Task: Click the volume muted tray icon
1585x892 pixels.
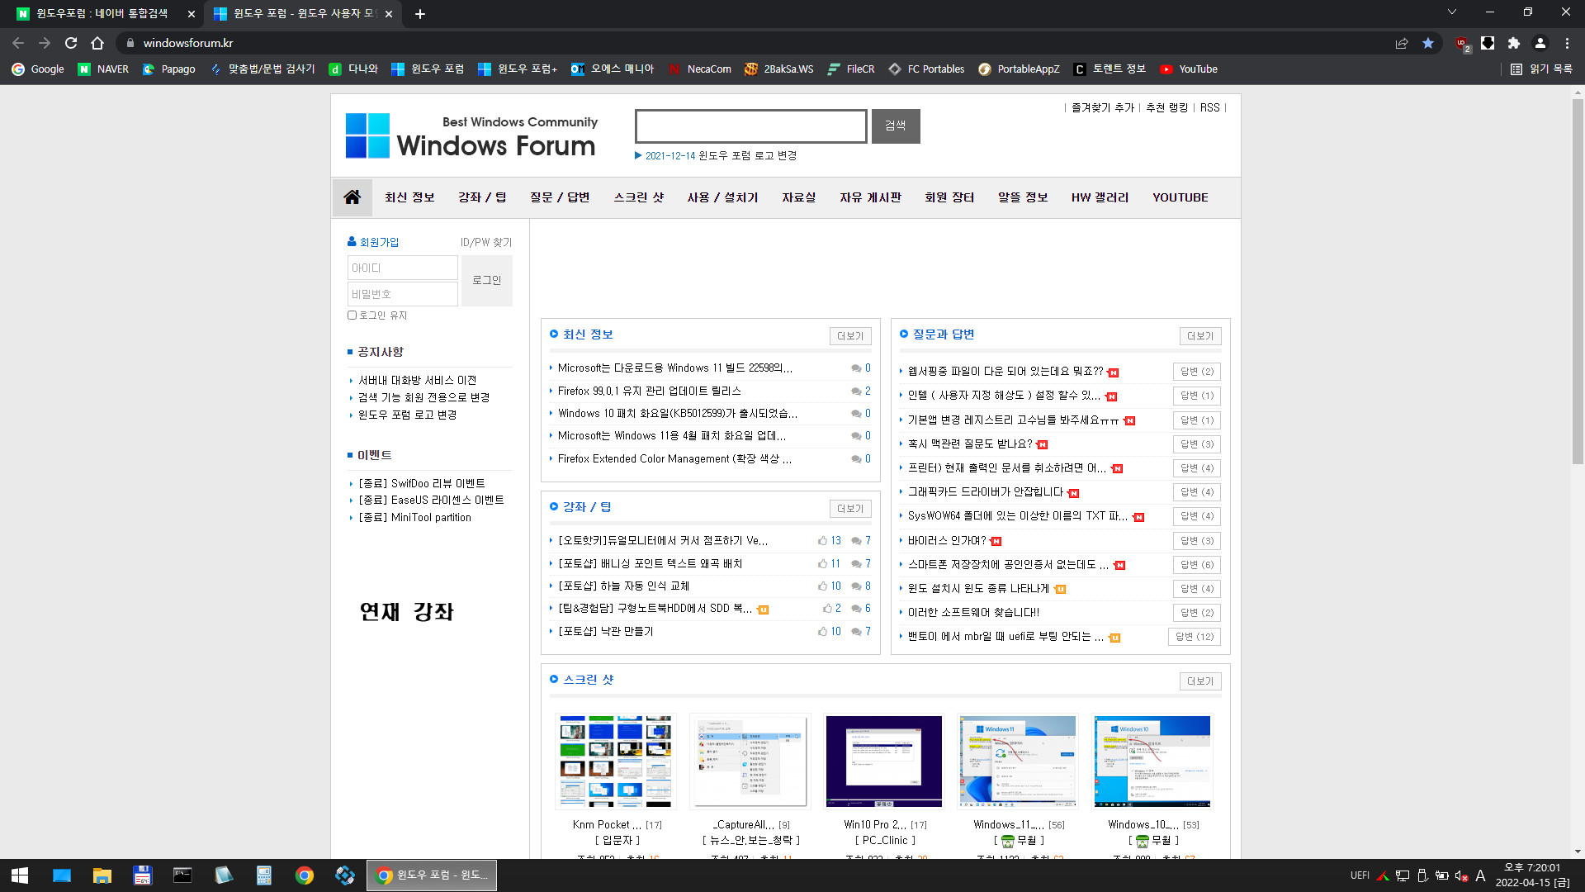Action: (x=1461, y=875)
